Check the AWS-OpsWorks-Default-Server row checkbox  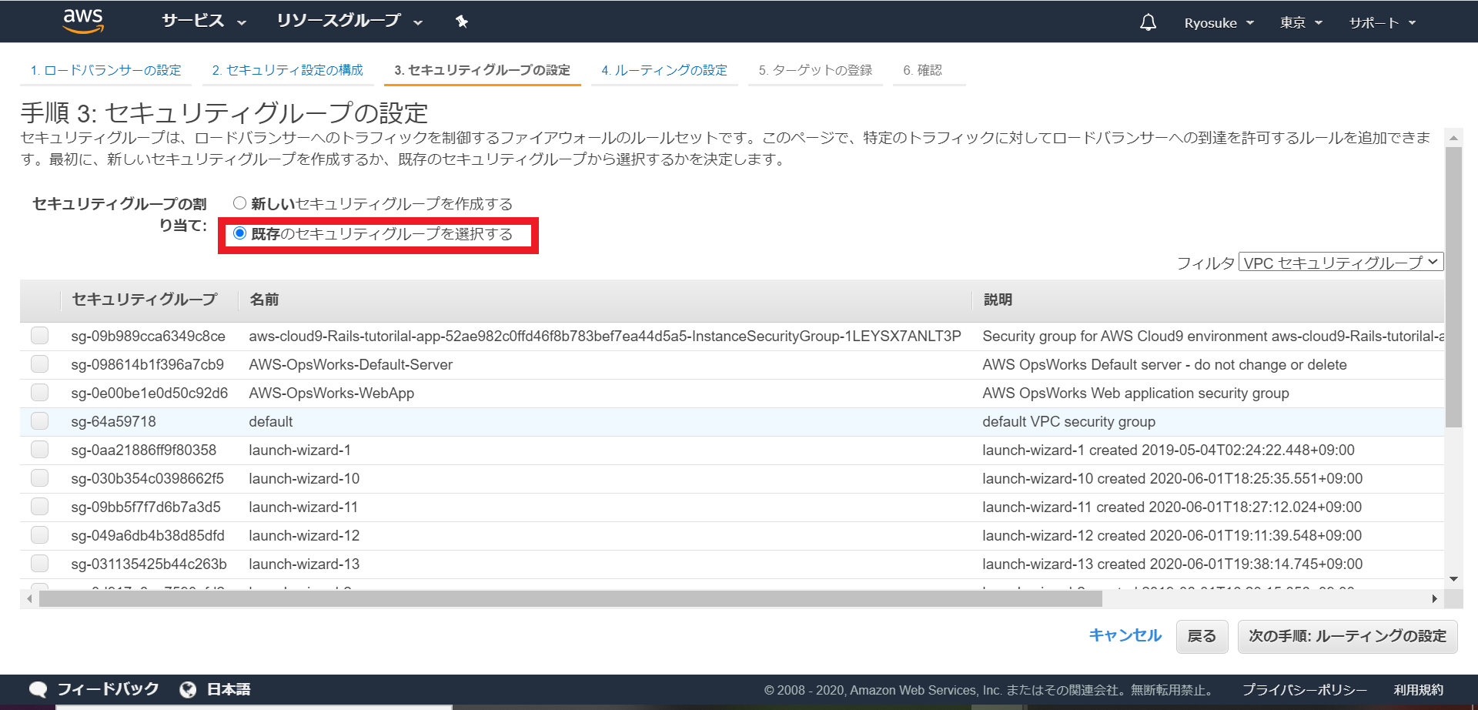40,364
